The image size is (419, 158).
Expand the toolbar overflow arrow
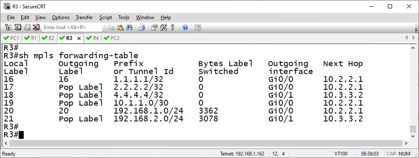[x=416, y=30]
